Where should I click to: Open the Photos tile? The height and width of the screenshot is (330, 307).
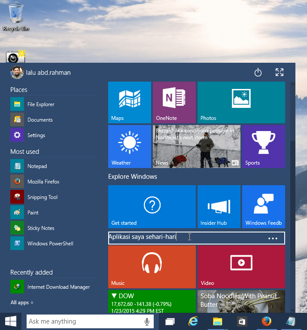pyautogui.click(x=241, y=103)
